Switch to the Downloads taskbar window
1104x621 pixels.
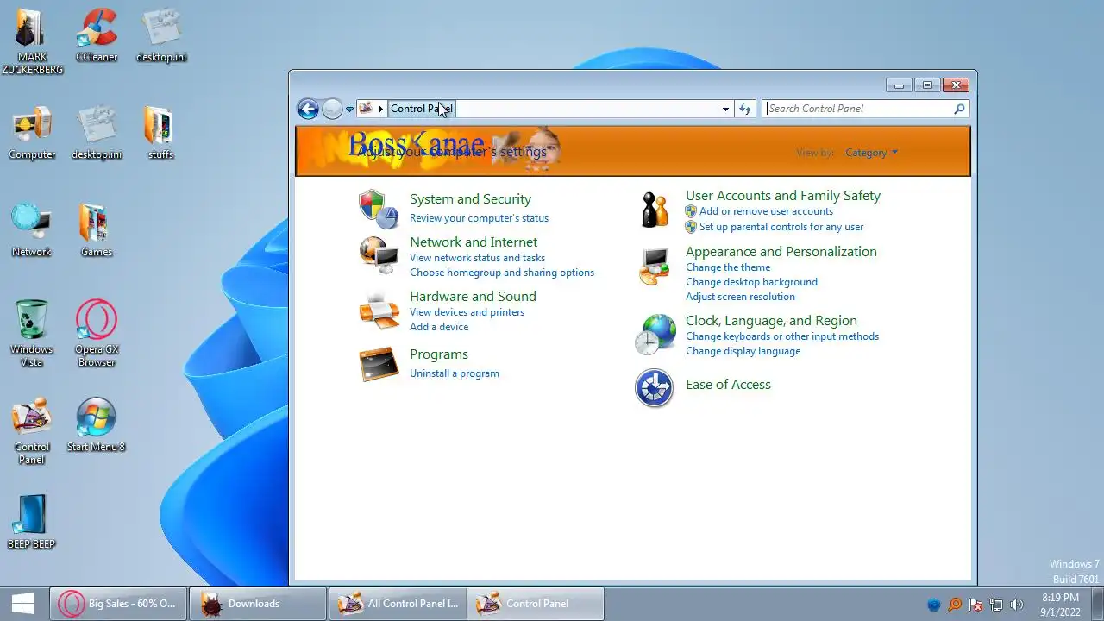257,604
